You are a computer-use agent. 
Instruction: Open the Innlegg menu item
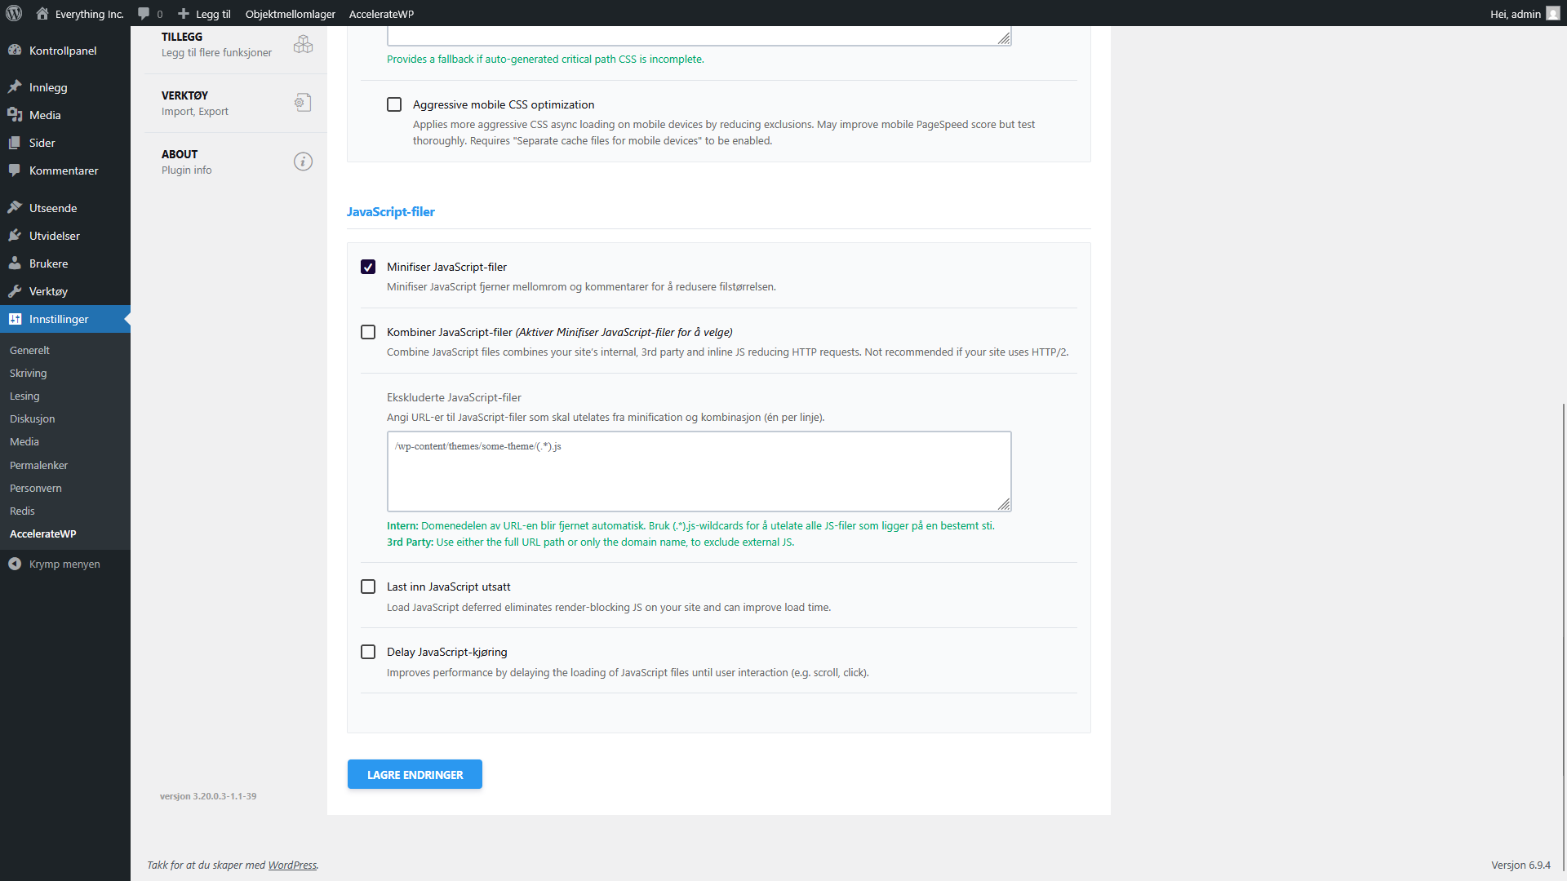(x=65, y=86)
